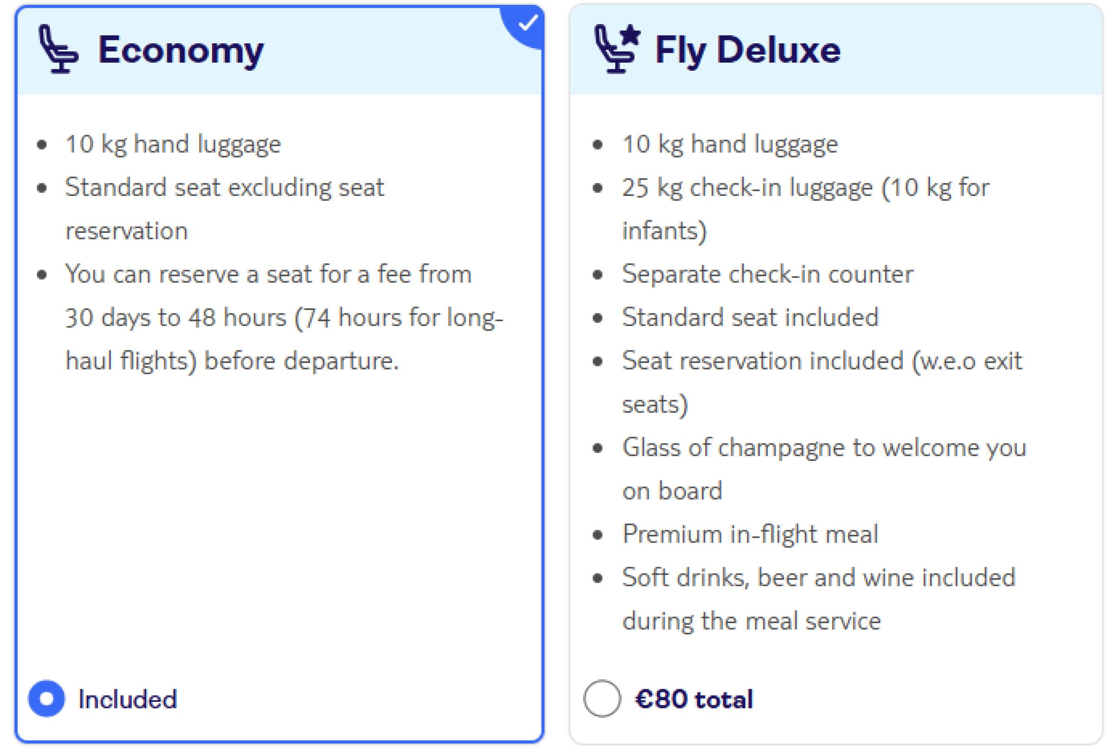
Task: Click the Glass of champagne item
Action: pos(824,469)
